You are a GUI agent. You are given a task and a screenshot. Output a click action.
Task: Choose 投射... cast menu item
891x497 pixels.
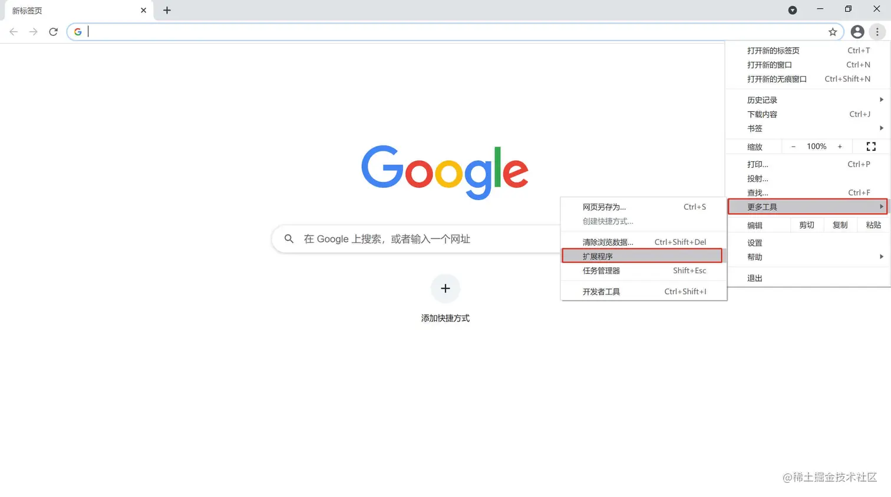808,178
